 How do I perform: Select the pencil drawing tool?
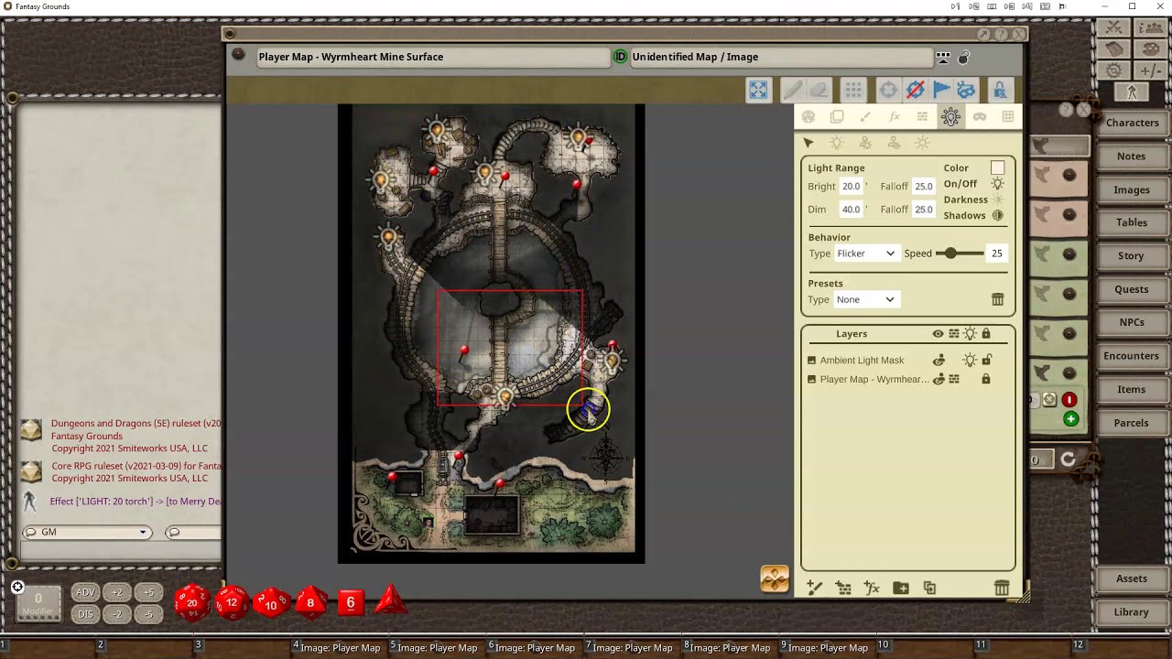793,90
